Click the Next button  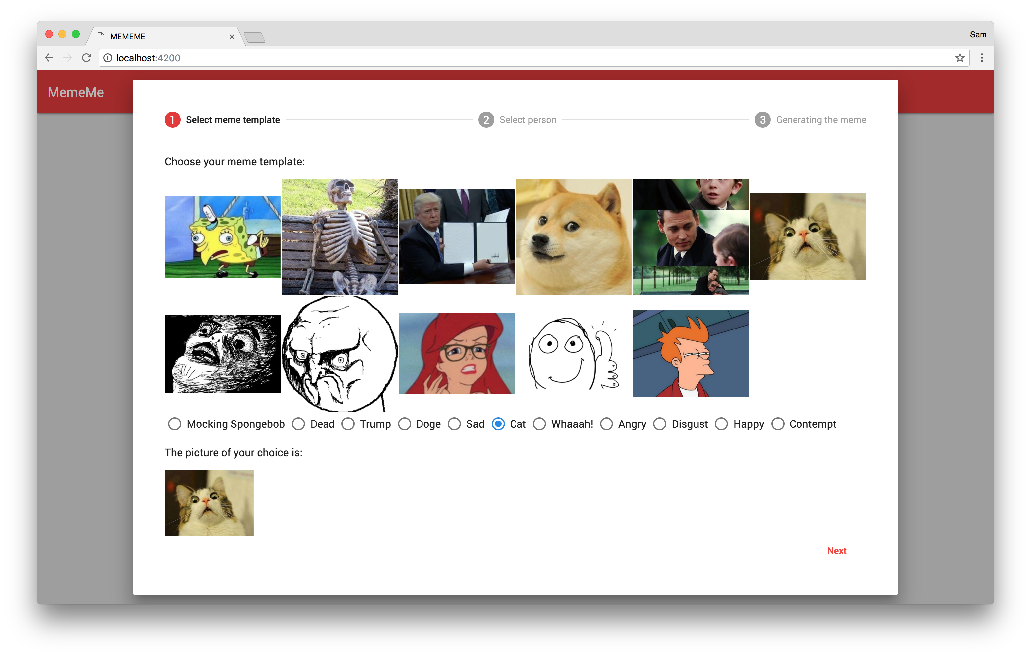(x=836, y=551)
